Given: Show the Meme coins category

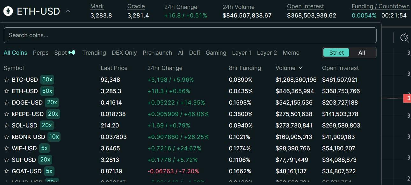Looking at the screenshot, I should click(x=291, y=53).
